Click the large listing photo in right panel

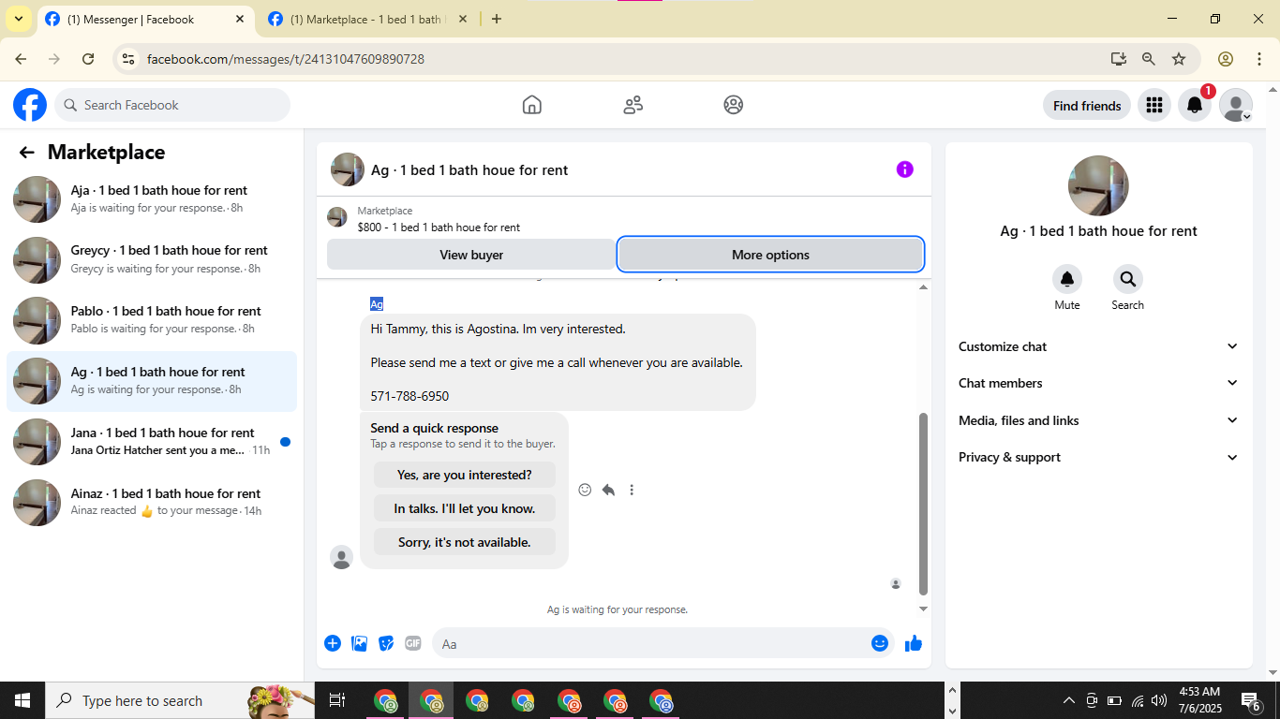[x=1098, y=185]
